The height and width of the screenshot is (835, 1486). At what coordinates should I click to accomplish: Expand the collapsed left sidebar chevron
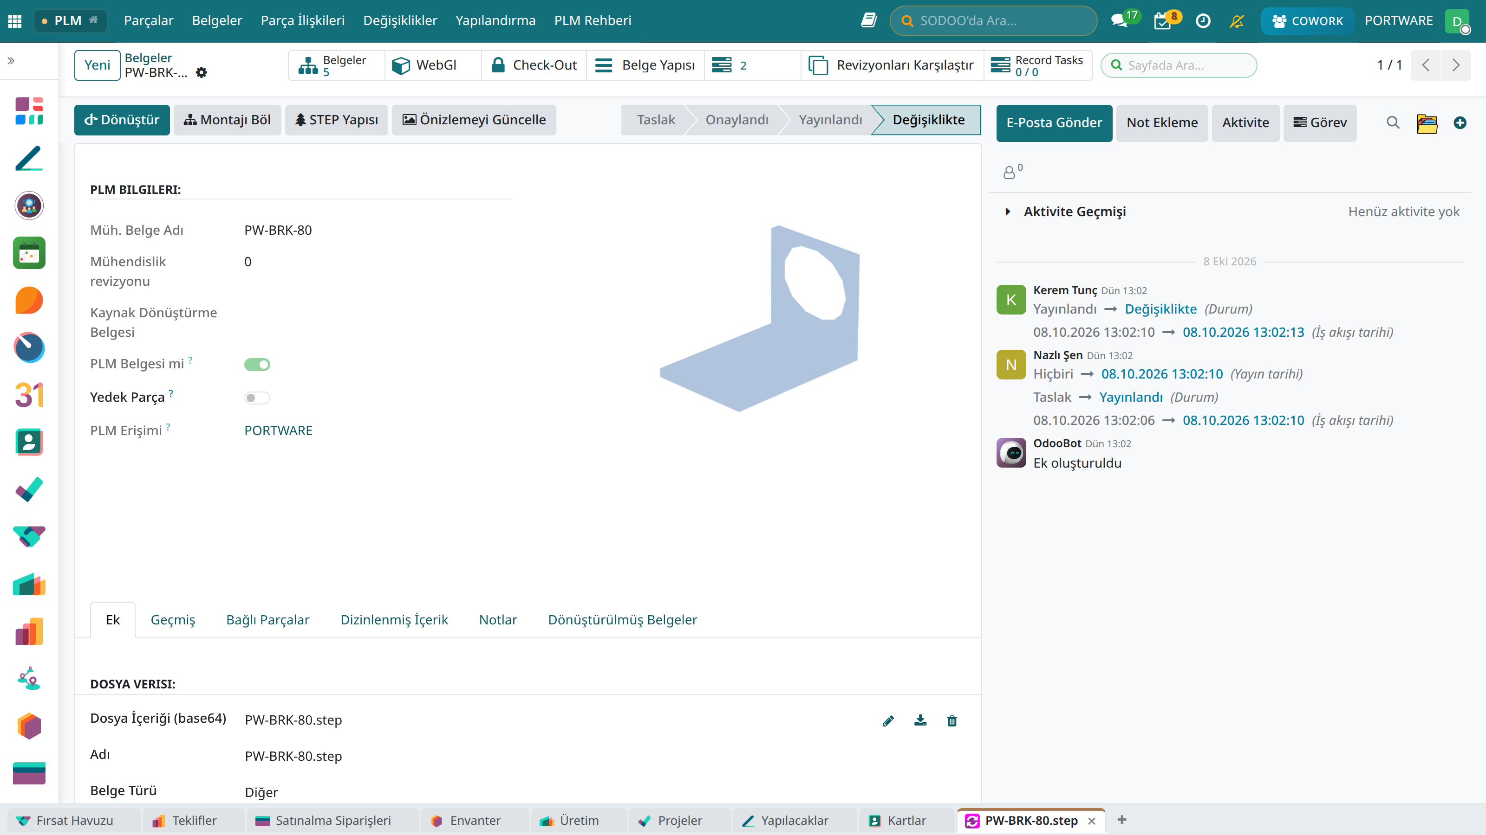point(11,60)
